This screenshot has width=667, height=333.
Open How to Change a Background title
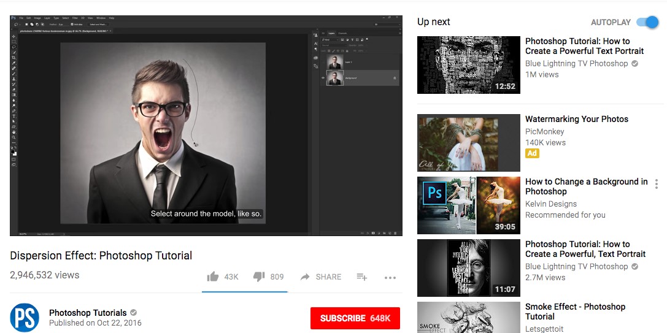coord(587,186)
